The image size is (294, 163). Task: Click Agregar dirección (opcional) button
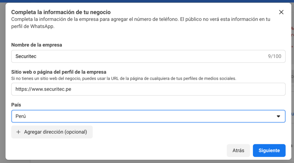point(52,132)
